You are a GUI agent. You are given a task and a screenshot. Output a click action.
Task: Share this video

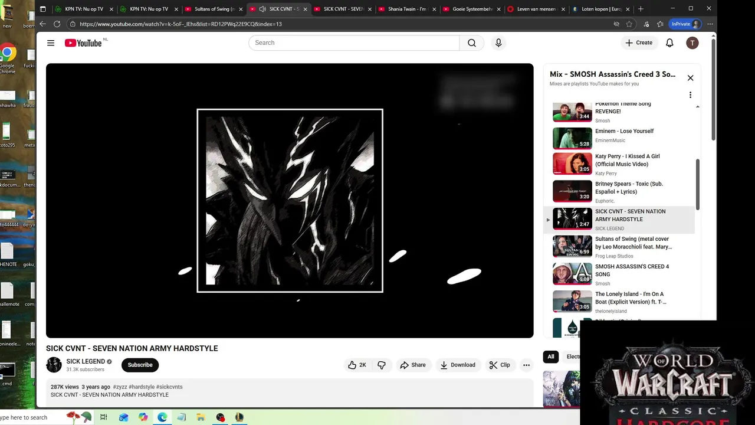[x=413, y=365]
